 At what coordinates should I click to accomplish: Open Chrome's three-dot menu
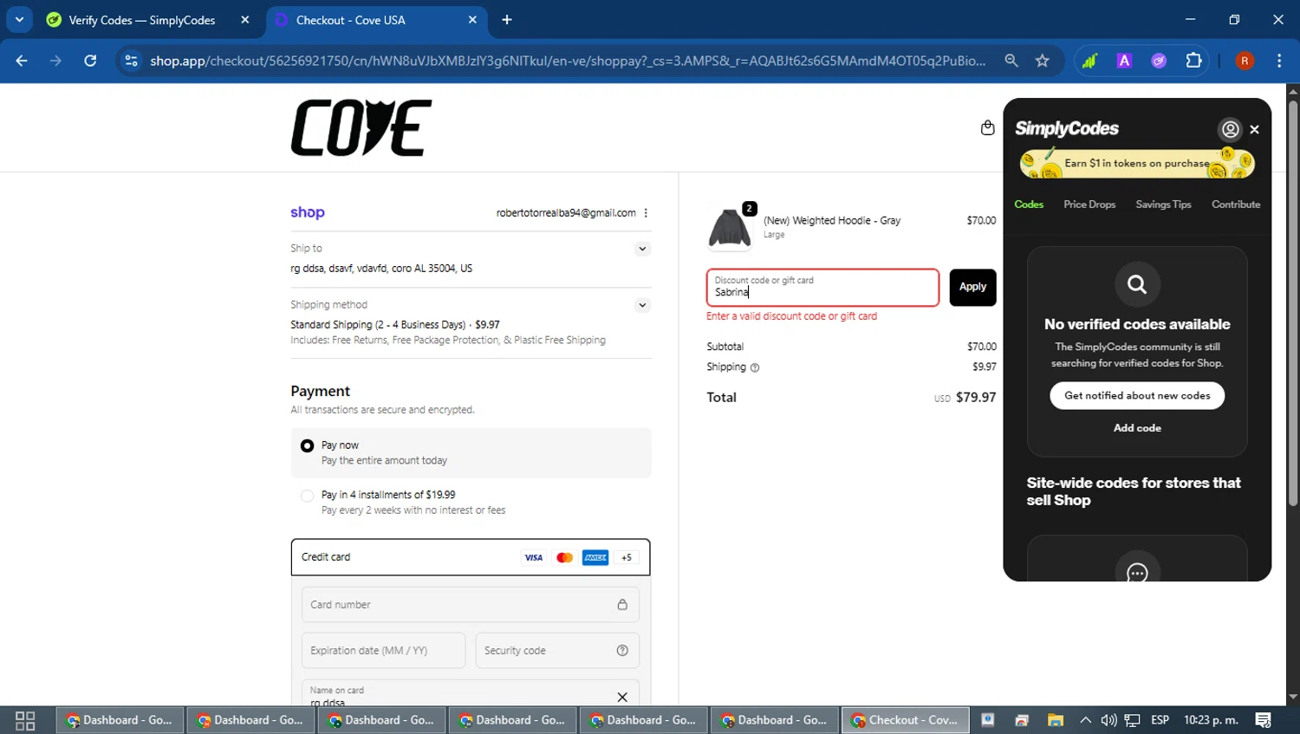[1279, 61]
